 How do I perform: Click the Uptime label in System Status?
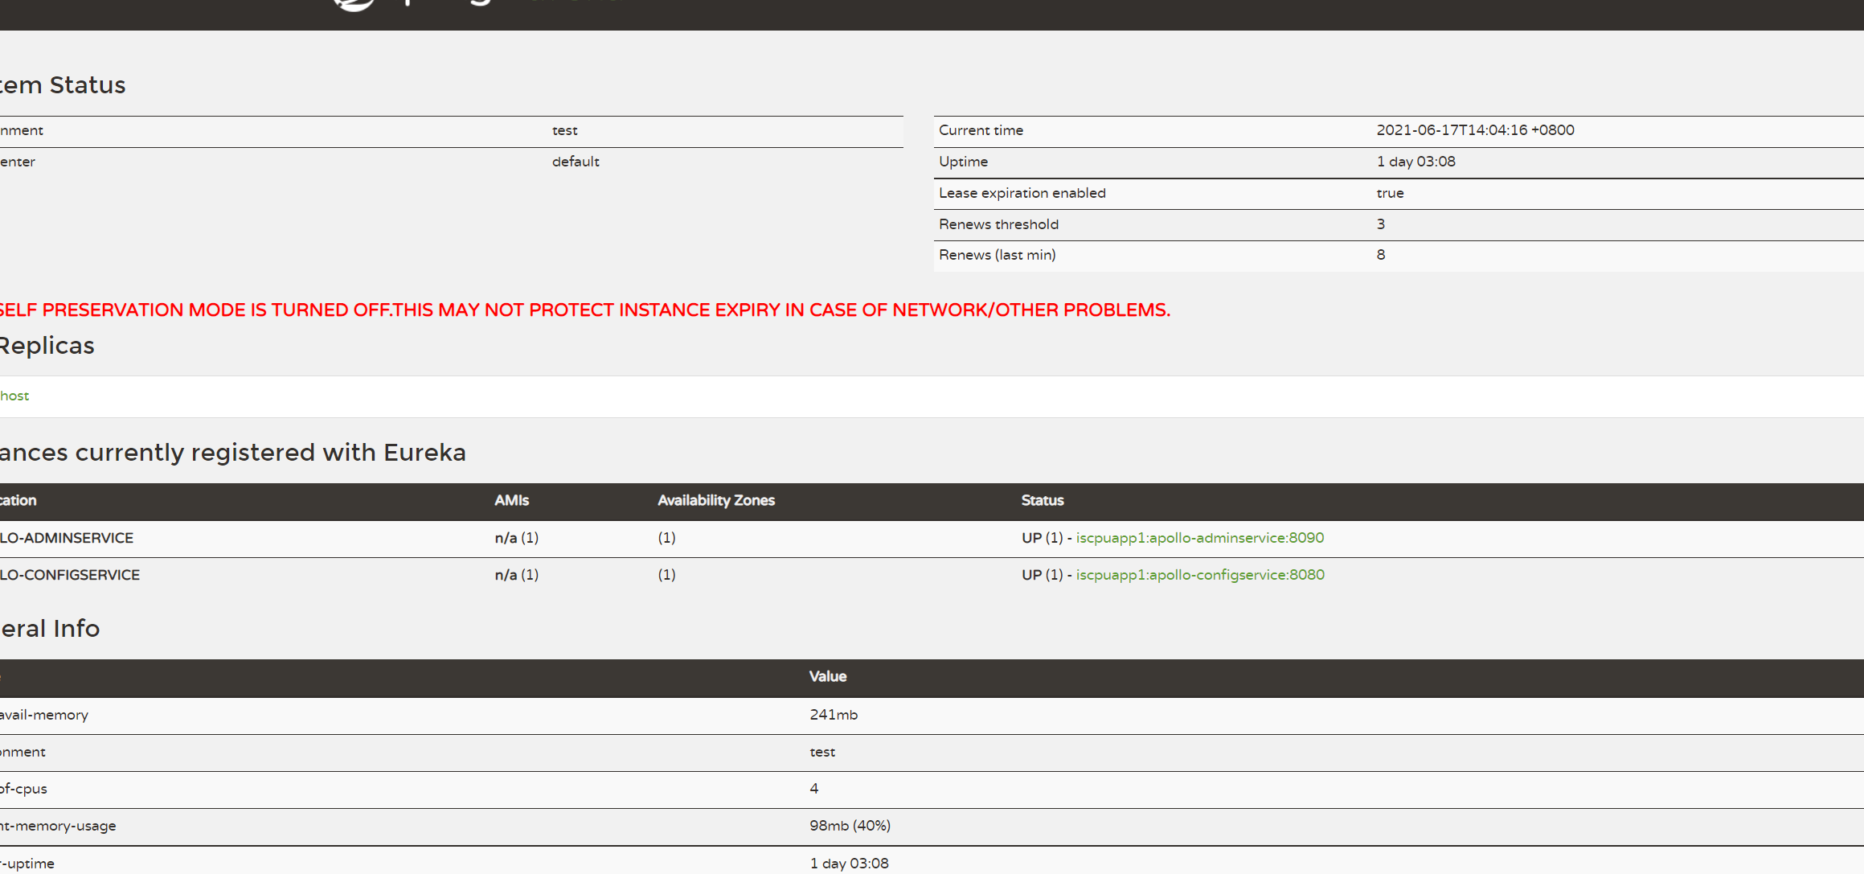coord(963,162)
